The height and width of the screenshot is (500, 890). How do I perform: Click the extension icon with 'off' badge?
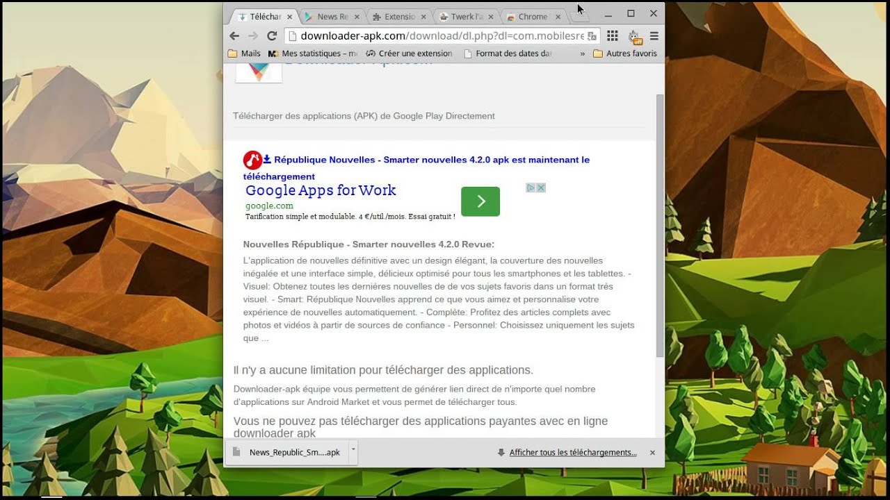click(634, 37)
